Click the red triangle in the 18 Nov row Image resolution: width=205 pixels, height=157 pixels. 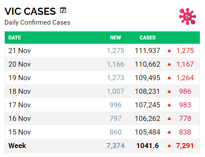tap(169, 92)
